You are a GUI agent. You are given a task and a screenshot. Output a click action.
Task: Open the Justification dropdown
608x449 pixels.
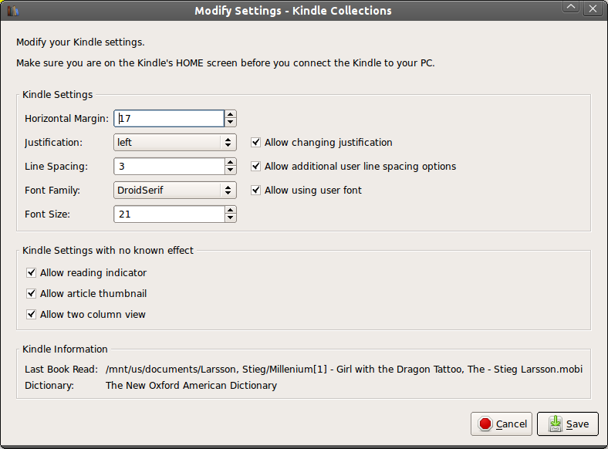point(174,143)
